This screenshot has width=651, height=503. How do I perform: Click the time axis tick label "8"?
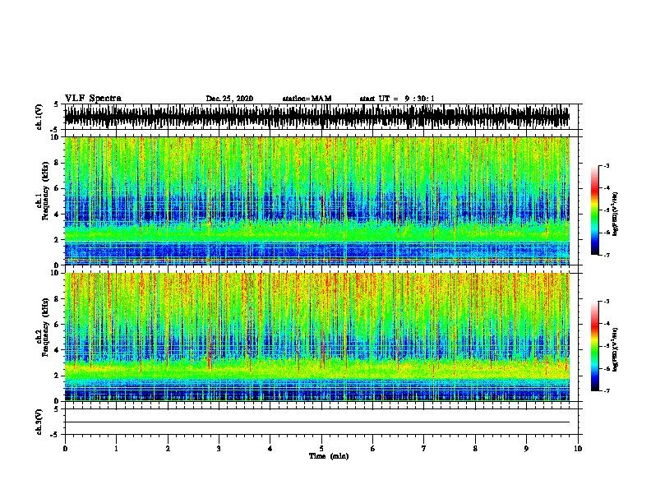[x=475, y=449]
